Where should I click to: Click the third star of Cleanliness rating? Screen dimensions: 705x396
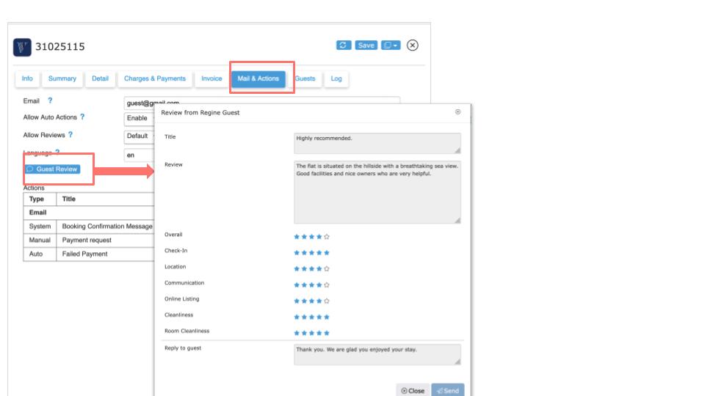(x=311, y=317)
